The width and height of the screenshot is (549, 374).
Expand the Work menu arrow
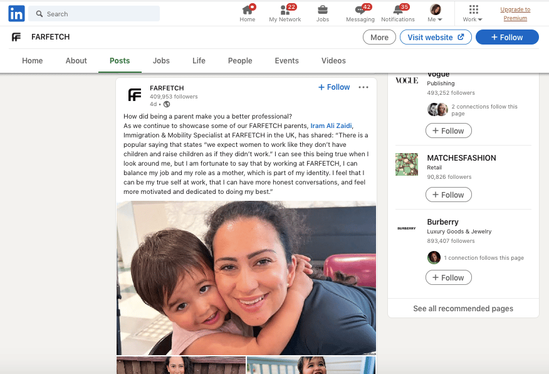point(480,19)
